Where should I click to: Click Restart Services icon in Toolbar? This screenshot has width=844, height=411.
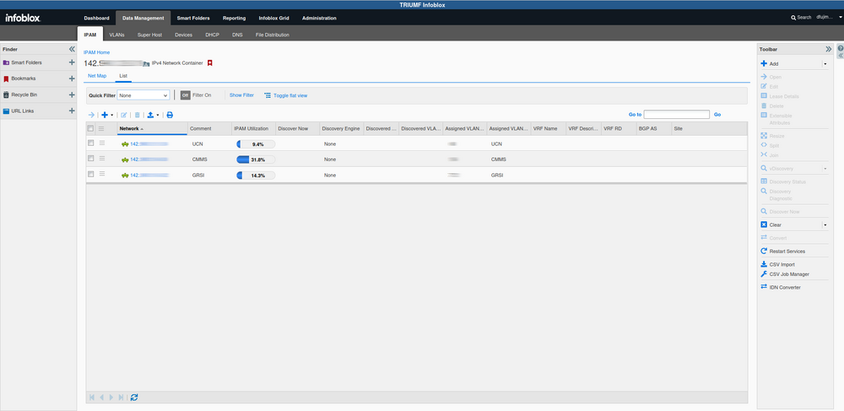pos(764,251)
